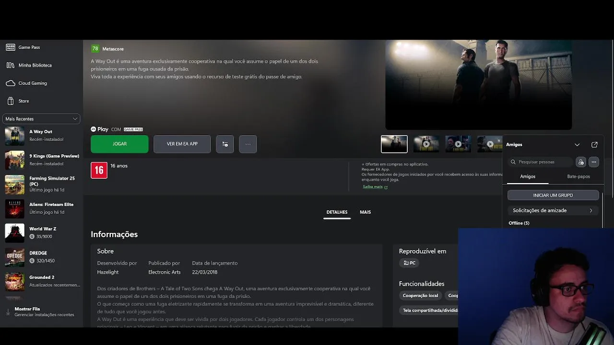
Task: Open Amigos panel more options button
Action: coord(594,162)
